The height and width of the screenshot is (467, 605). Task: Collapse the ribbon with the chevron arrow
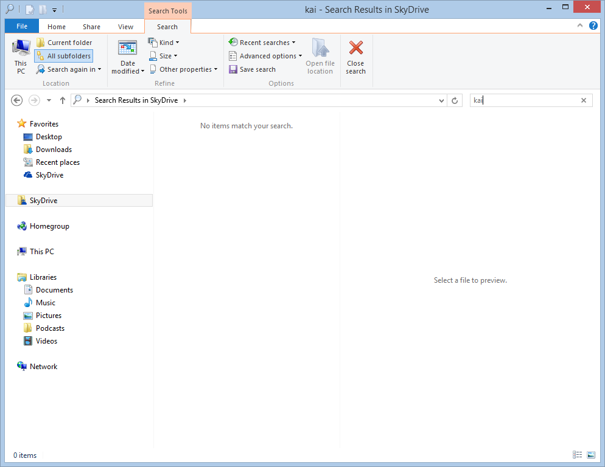point(580,26)
